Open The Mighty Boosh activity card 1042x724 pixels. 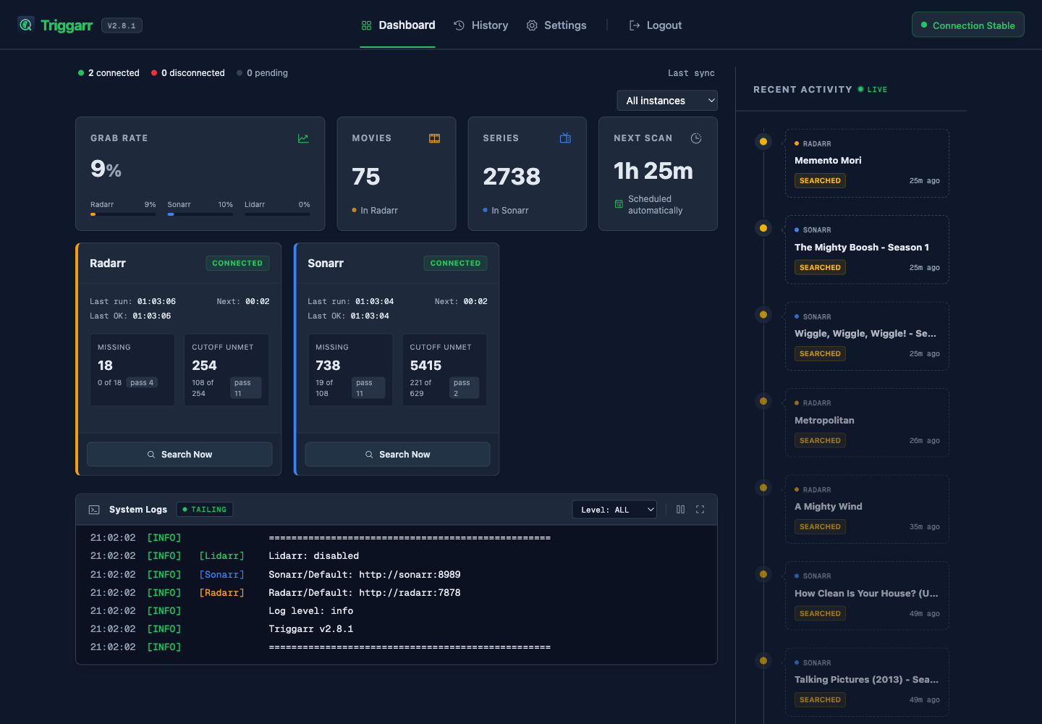[x=867, y=250]
